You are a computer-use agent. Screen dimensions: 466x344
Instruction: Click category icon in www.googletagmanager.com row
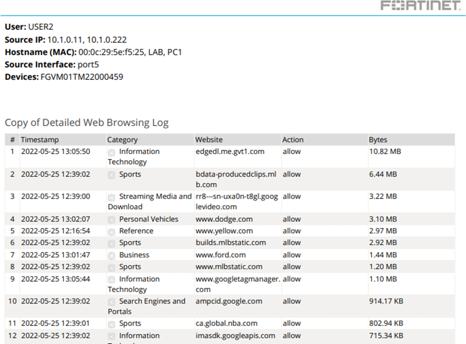tap(111, 280)
